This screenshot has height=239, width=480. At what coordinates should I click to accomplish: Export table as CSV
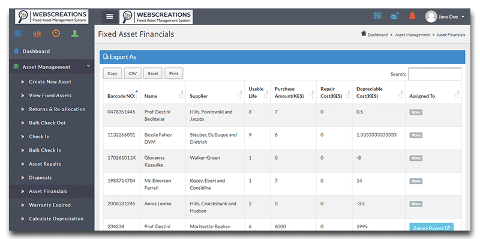[x=133, y=73]
